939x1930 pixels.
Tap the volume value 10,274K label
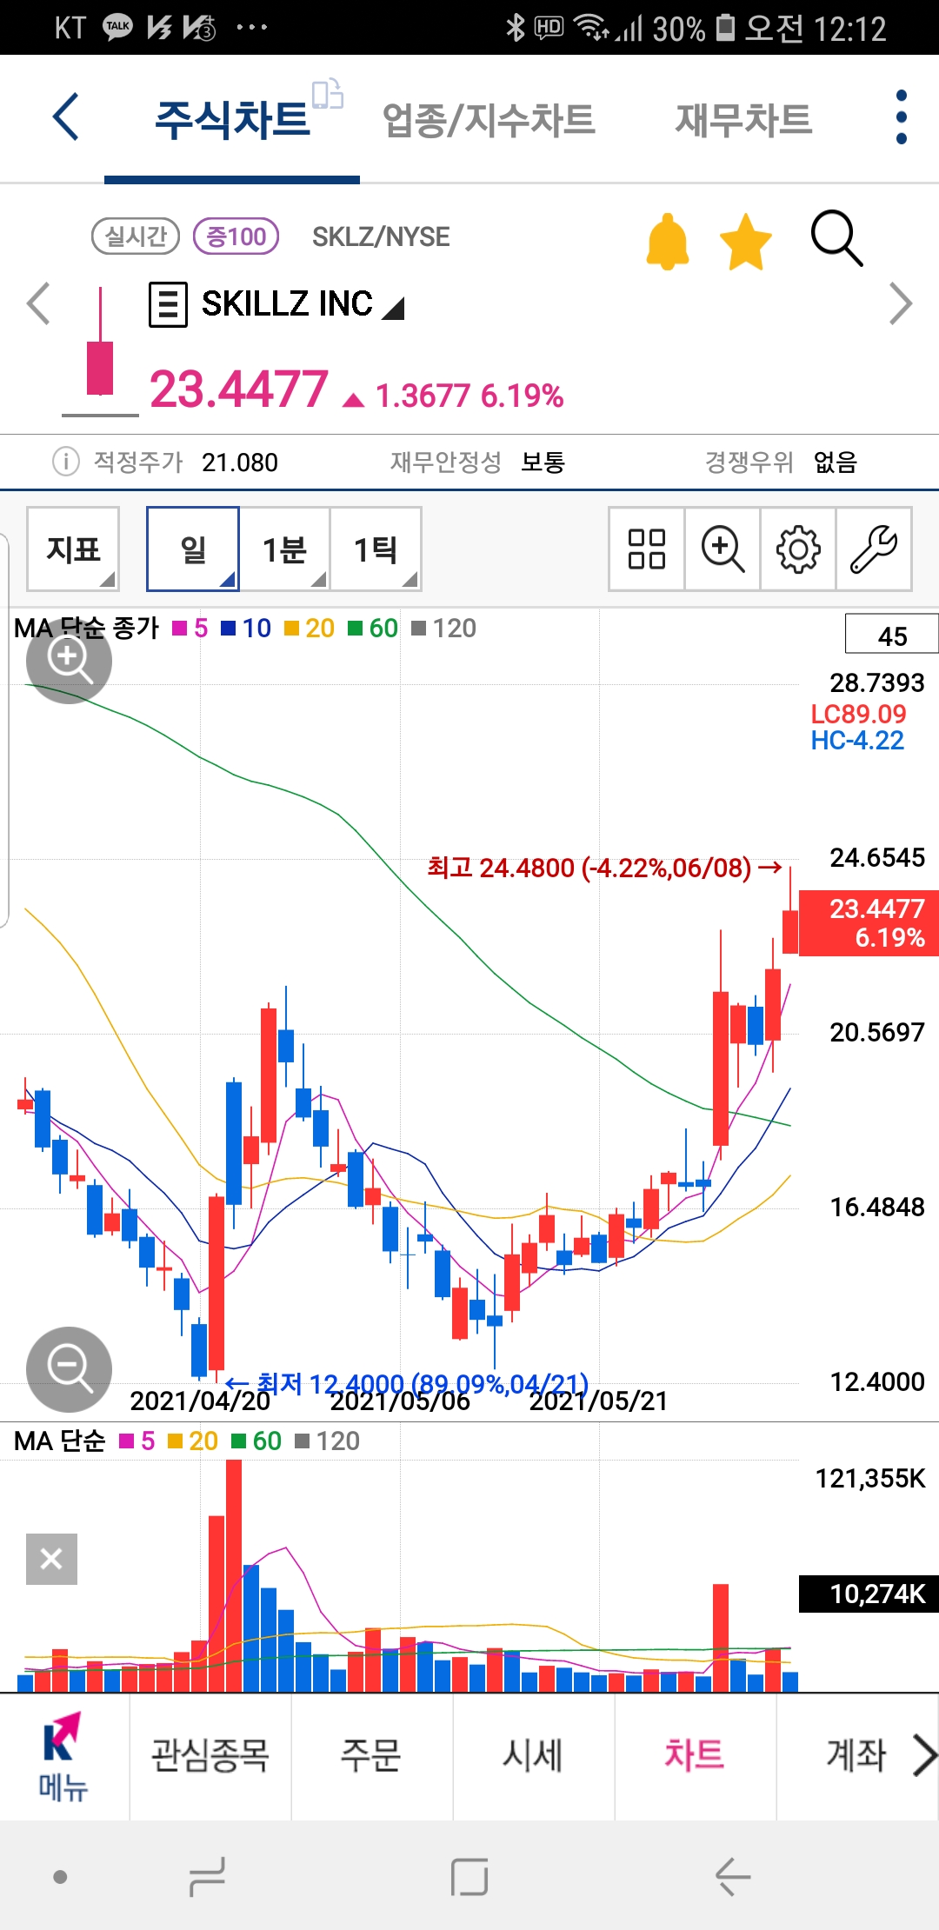[869, 1594]
